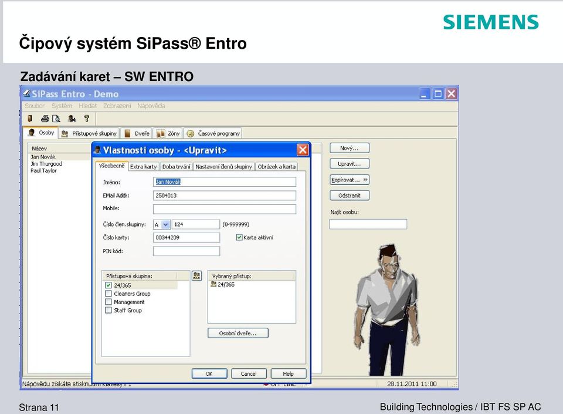Open the Zobrazení menu
563x414 pixels.
(117, 106)
